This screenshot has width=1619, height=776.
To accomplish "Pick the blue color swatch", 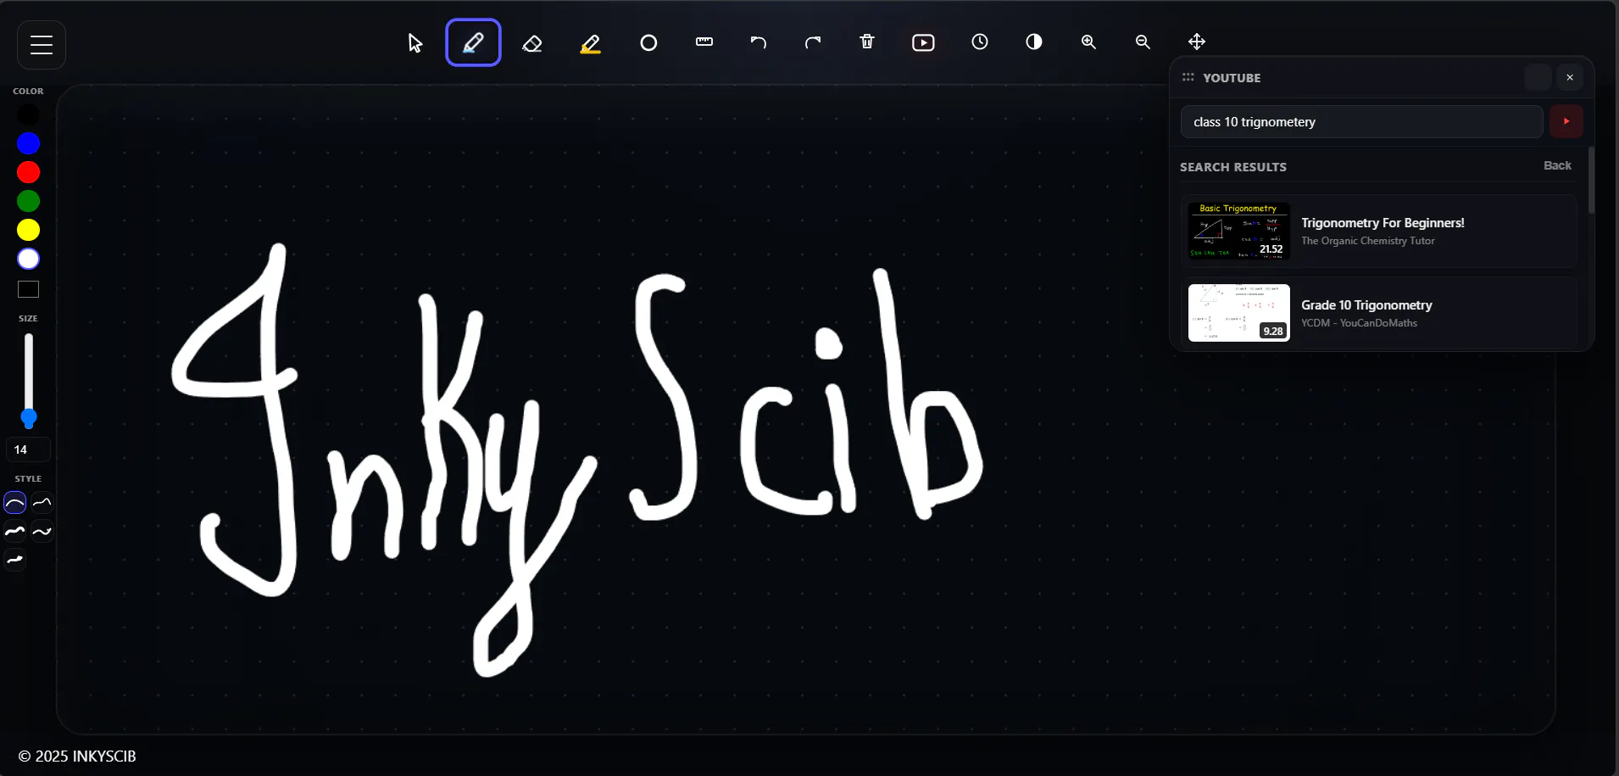I will [28, 143].
